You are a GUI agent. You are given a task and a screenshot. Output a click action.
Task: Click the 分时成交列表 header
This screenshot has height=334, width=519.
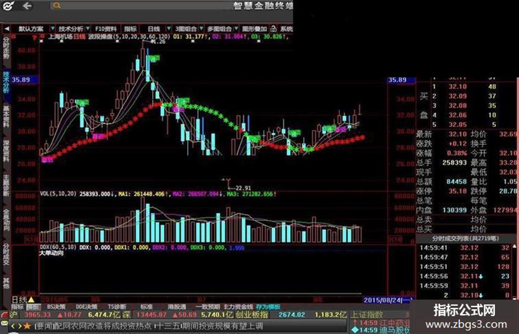[x=465, y=239]
